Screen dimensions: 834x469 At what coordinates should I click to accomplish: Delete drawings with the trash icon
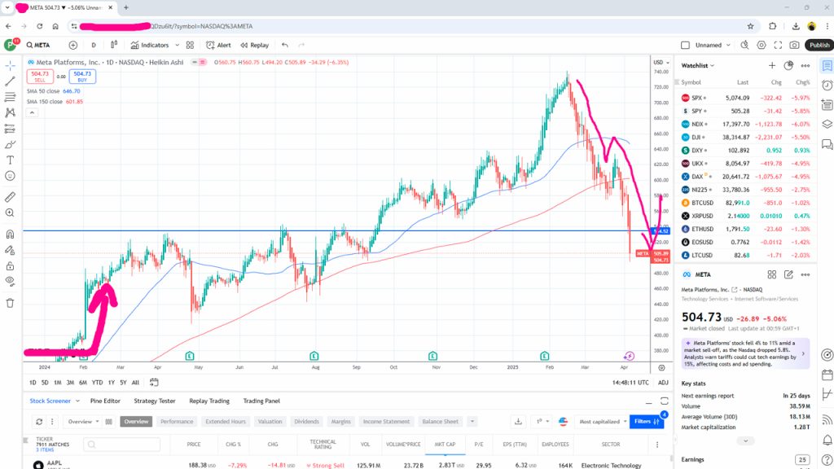pyautogui.click(x=10, y=303)
